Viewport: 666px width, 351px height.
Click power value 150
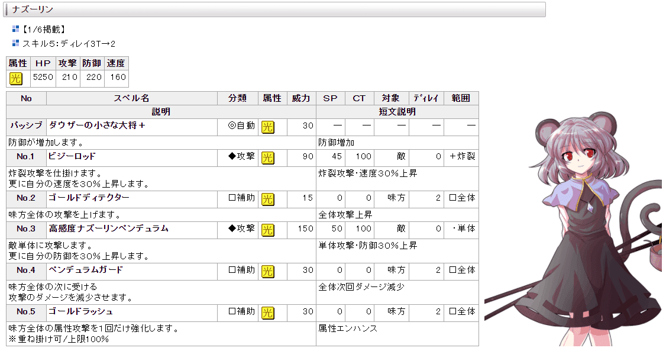click(305, 228)
